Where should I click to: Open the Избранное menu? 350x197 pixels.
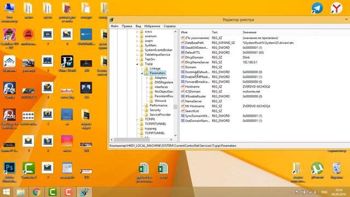152,26
